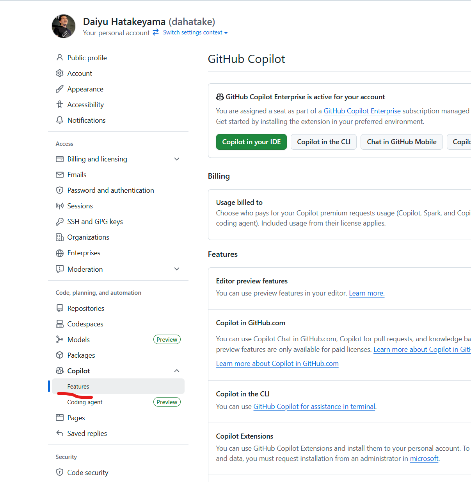This screenshot has width=471, height=482.
Task: Select Features under Copilot
Action: 78,386
